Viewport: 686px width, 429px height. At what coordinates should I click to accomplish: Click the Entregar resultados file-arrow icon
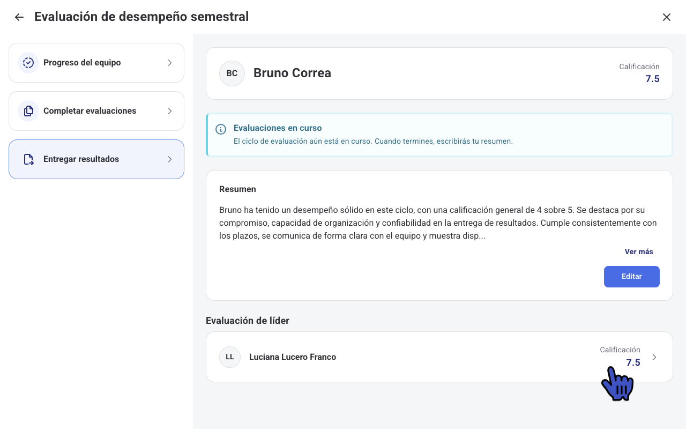point(28,159)
